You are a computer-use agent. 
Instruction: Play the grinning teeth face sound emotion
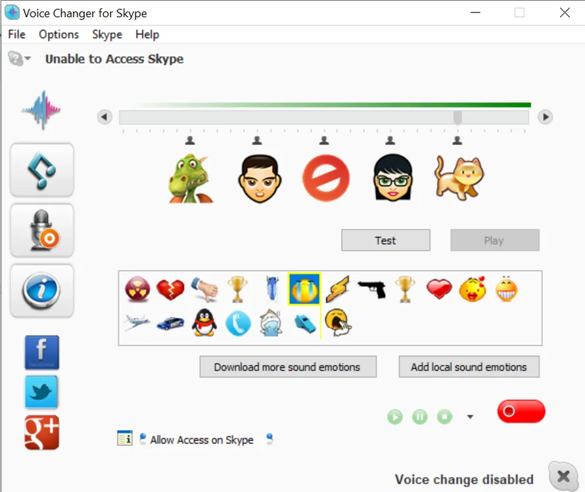tap(506, 289)
